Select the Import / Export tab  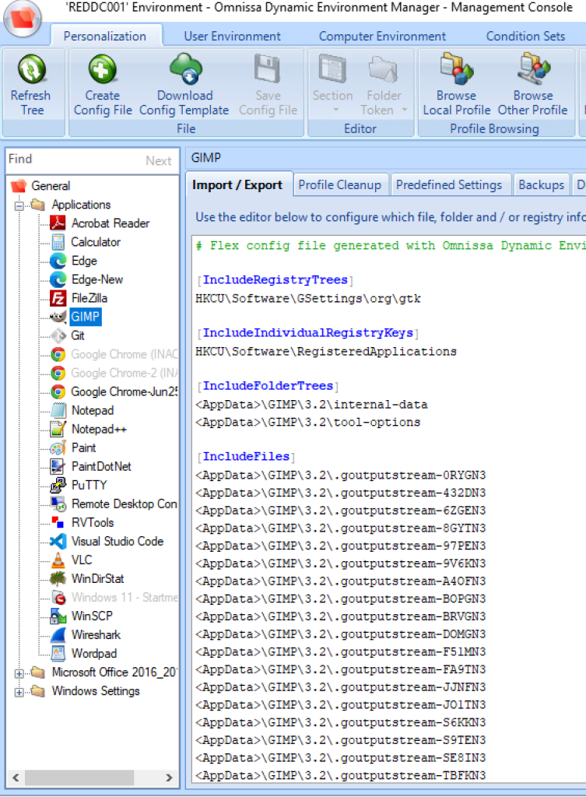(x=237, y=185)
